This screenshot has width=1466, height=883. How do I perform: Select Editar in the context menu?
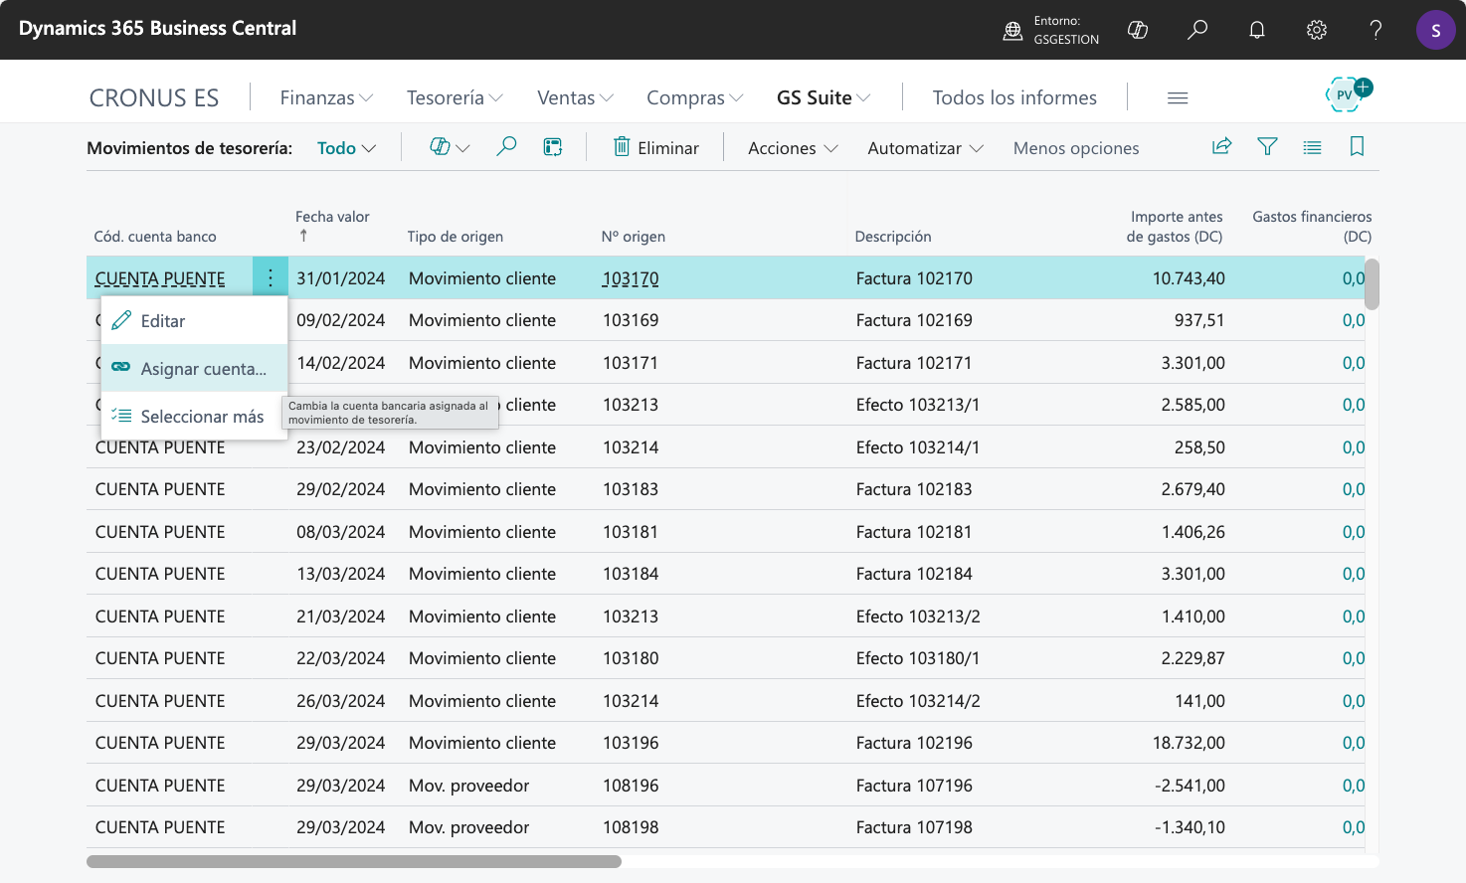click(163, 321)
